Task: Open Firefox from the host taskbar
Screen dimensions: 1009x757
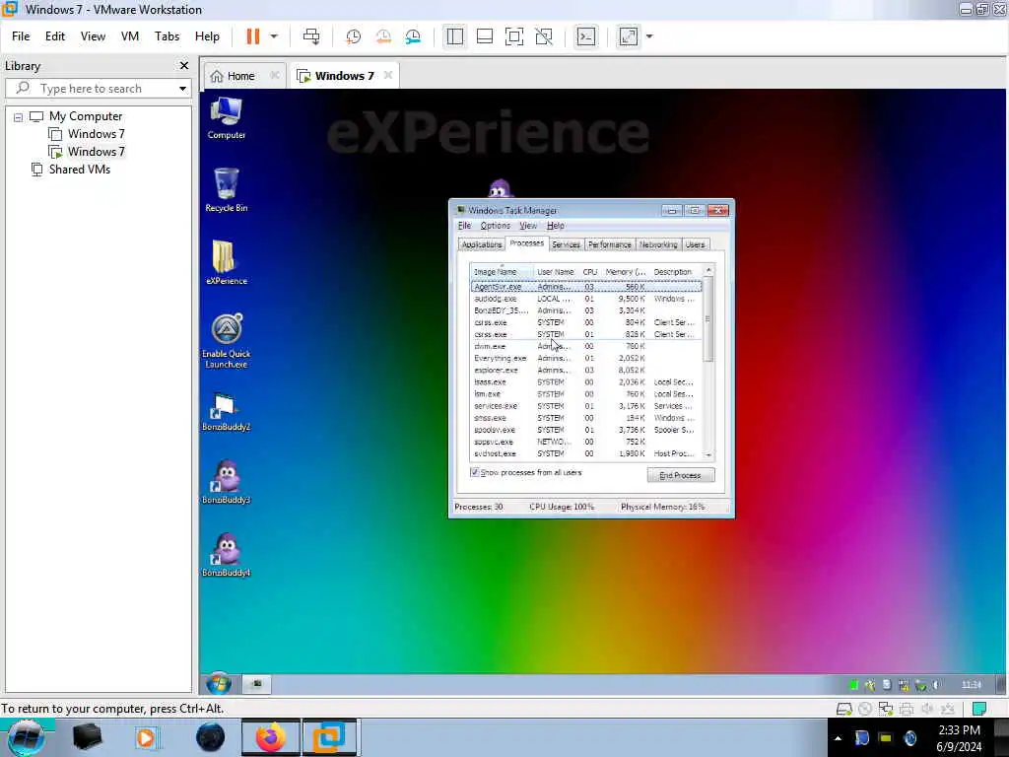Action: (x=271, y=737)
